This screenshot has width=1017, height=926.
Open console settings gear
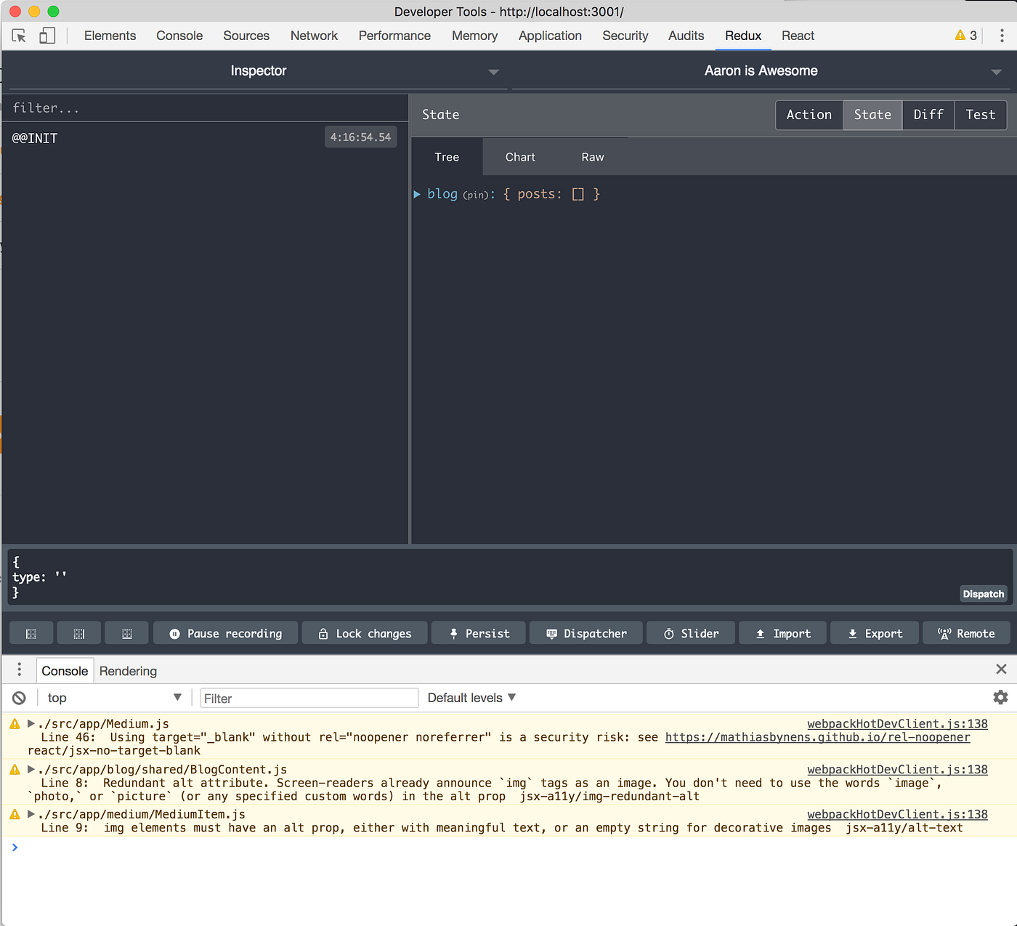point(1000,697)
